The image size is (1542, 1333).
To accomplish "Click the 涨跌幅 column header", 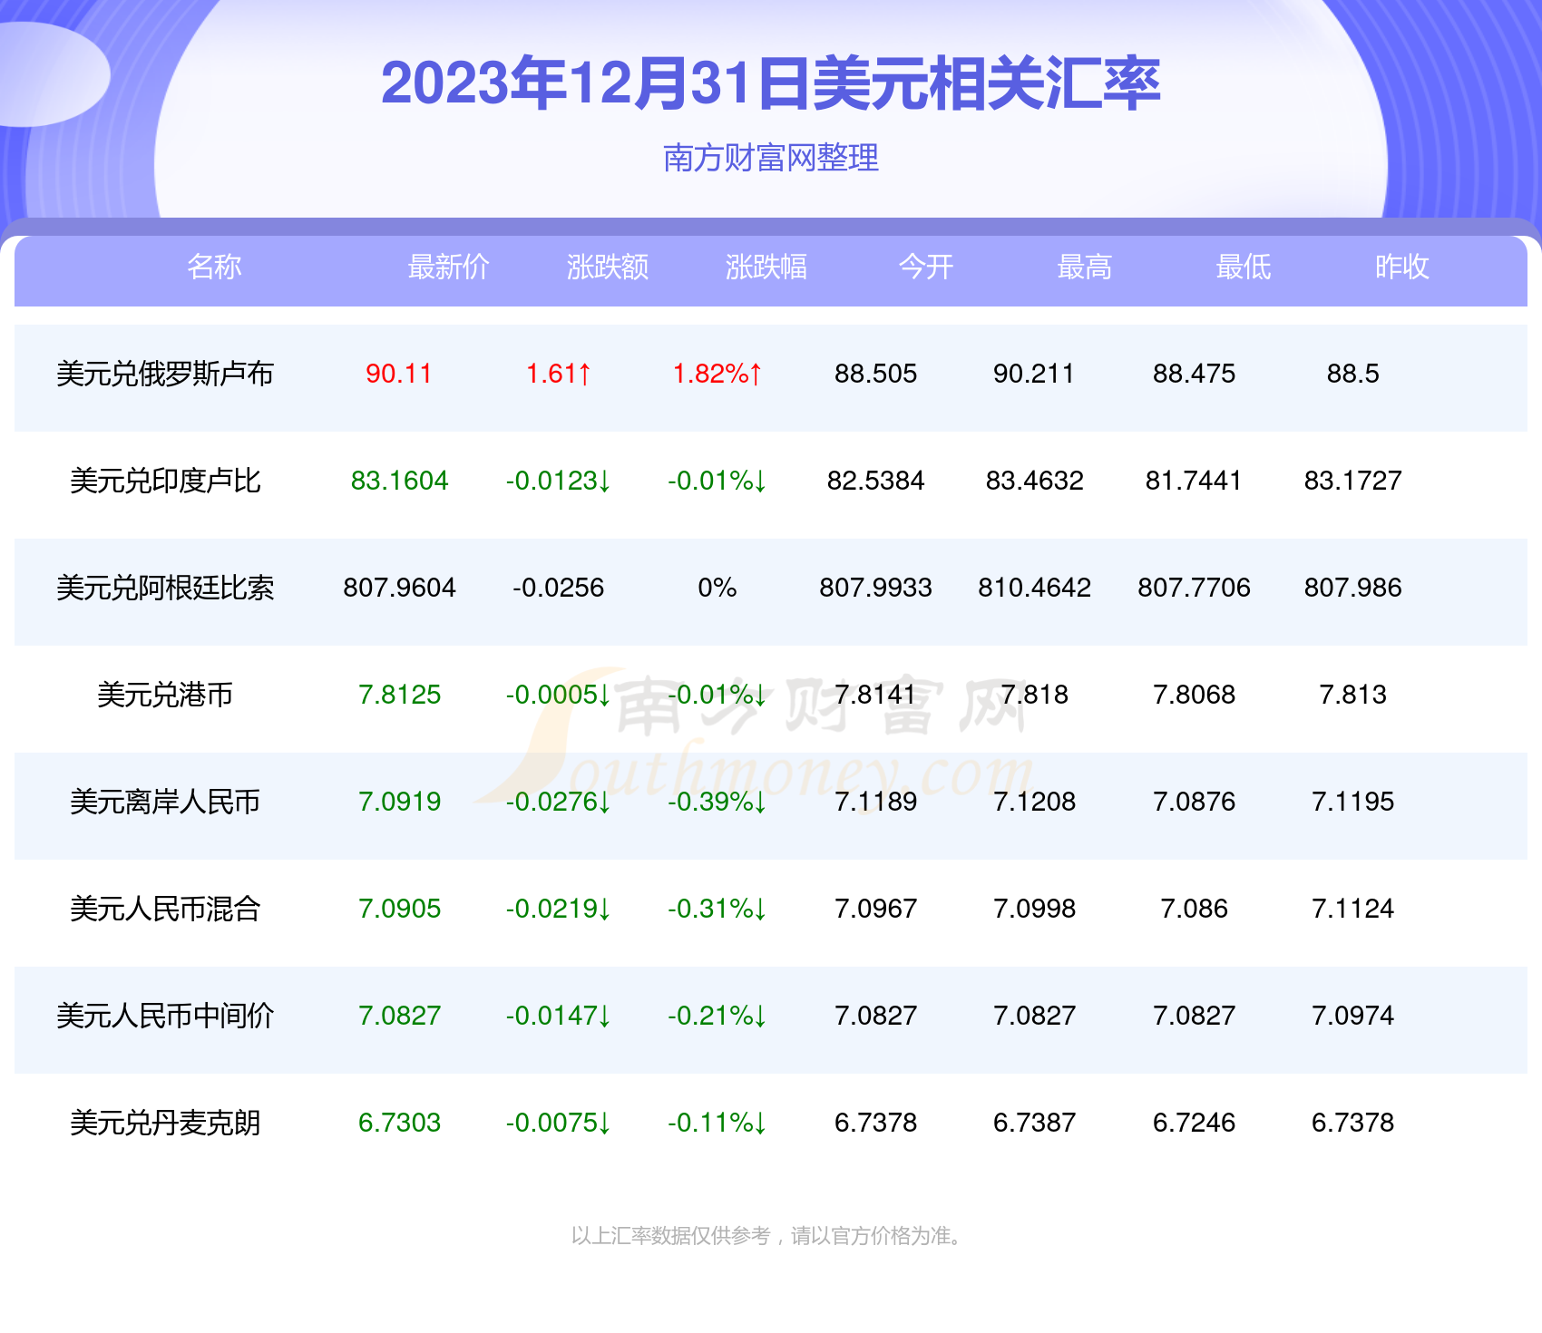I will click(x=766, y=267).
